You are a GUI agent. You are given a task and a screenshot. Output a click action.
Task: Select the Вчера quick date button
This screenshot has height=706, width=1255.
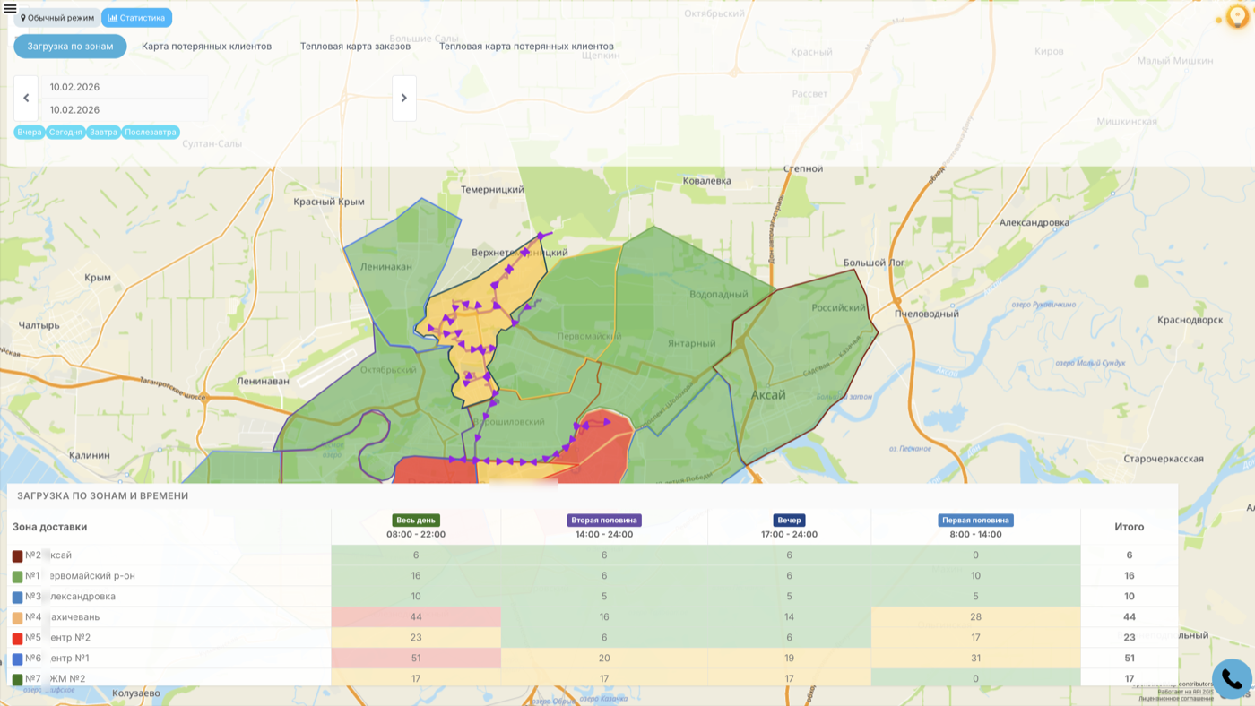30,133
